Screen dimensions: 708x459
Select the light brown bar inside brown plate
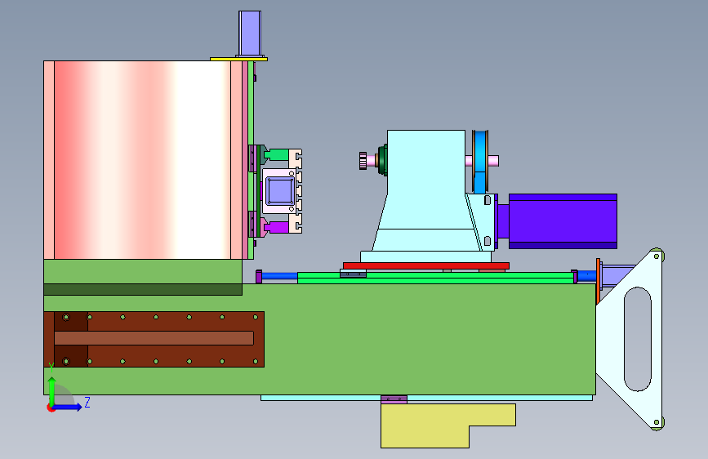(x=154, y=338)
